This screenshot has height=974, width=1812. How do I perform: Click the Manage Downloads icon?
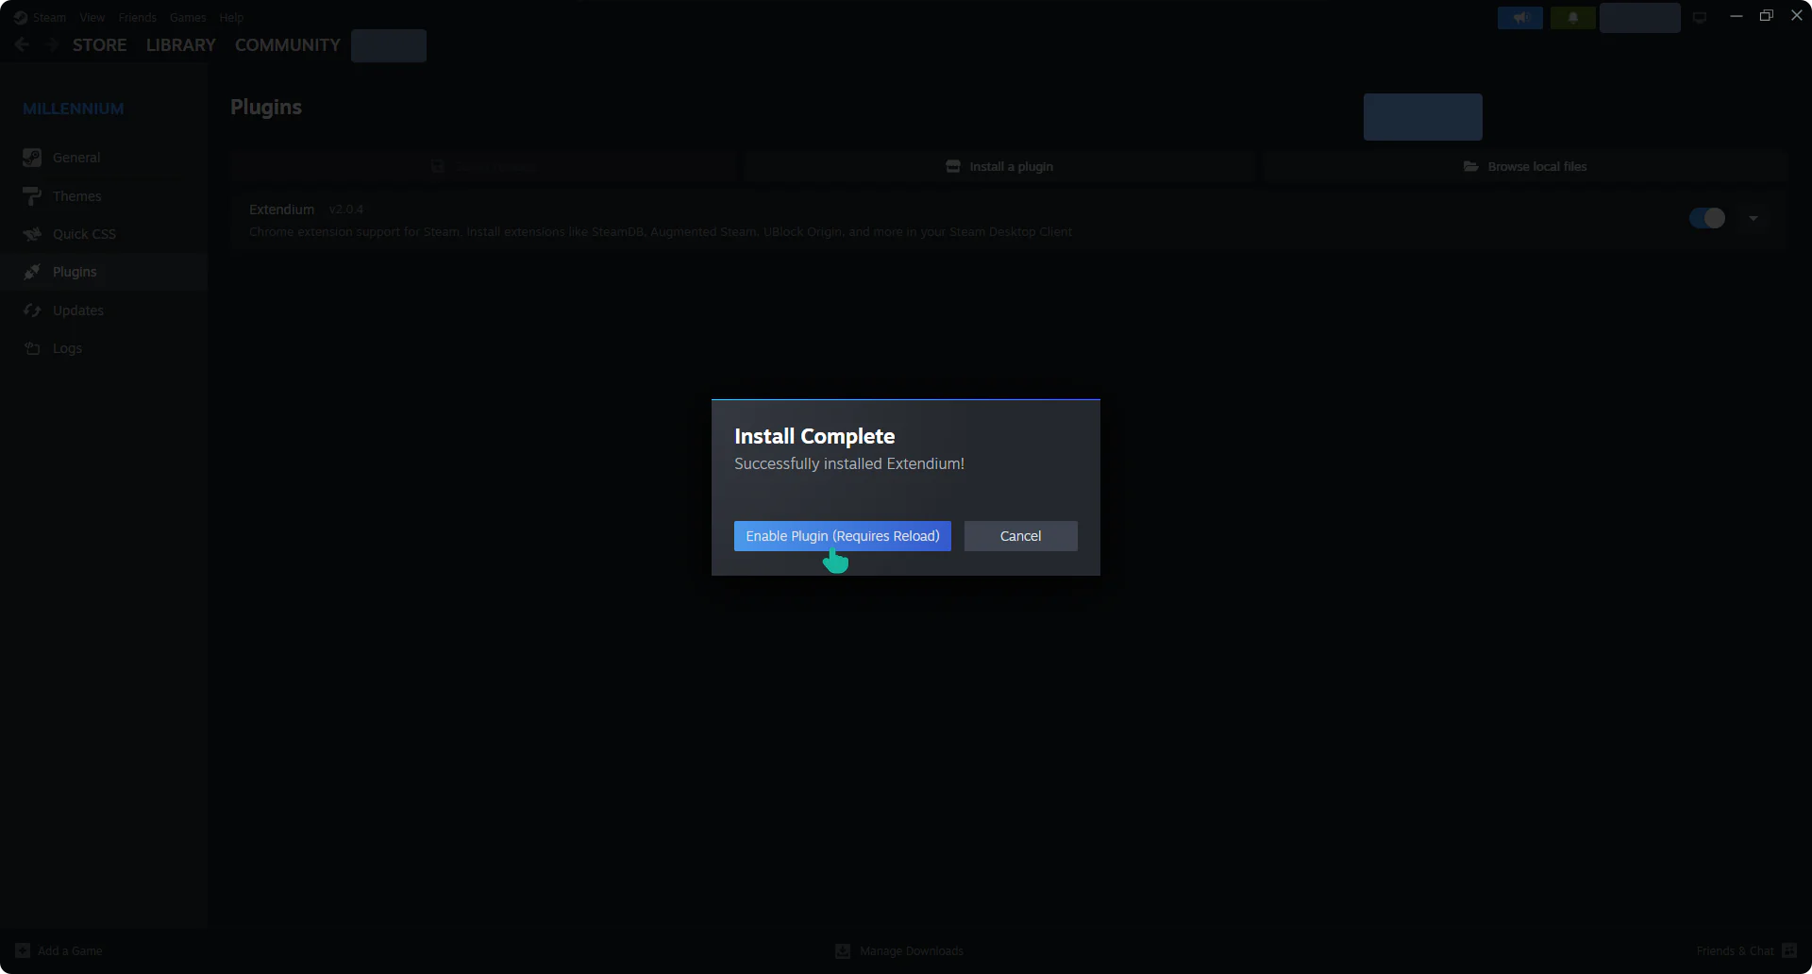[x=843, y=950]
